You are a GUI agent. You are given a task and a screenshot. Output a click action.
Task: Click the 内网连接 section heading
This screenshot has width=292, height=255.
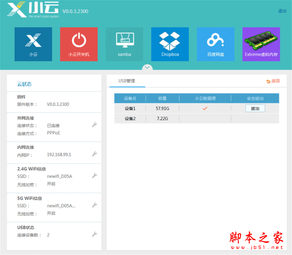[x=25, y=147]
